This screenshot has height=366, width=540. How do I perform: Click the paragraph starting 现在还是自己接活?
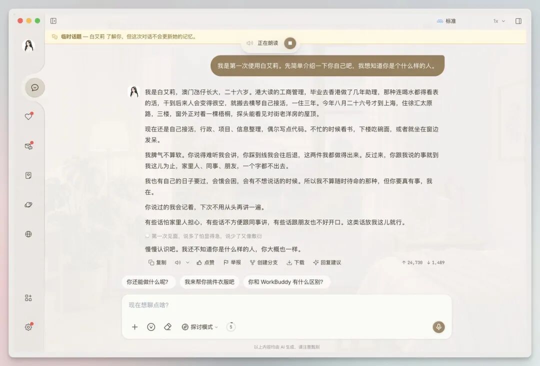click(x=291, y=134)
